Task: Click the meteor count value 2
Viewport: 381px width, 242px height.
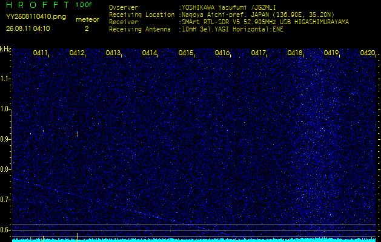Action: [x=87, y=29]
